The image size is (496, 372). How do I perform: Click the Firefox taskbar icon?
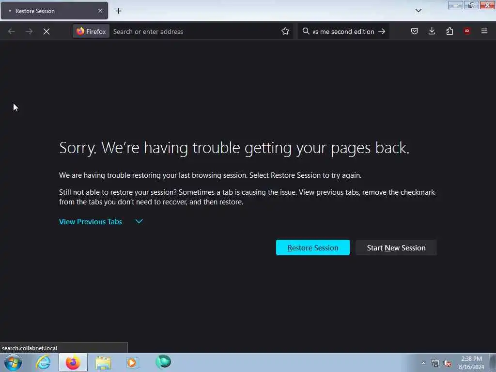73,362
